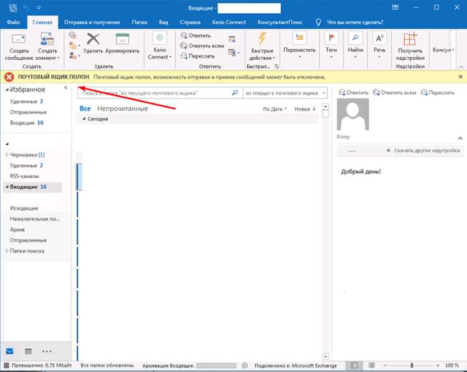This screenshot has height=372, width=467.
Task: Click ribbon Переслать forward button
Action: (x=197, y=55)
